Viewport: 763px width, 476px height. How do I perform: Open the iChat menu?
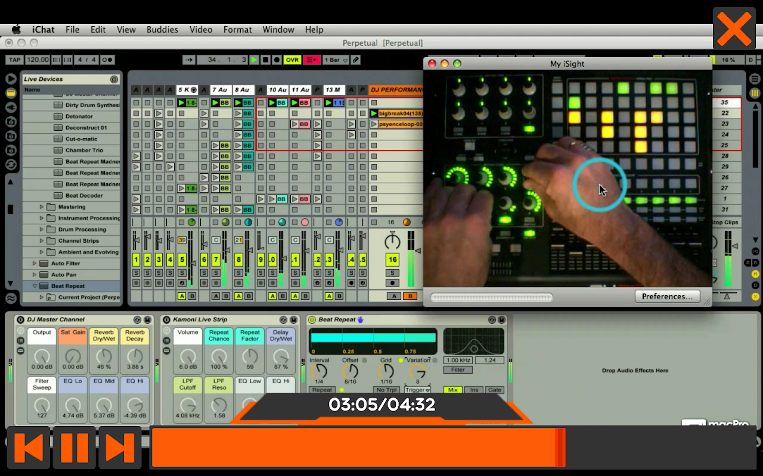tap(44, 29)
